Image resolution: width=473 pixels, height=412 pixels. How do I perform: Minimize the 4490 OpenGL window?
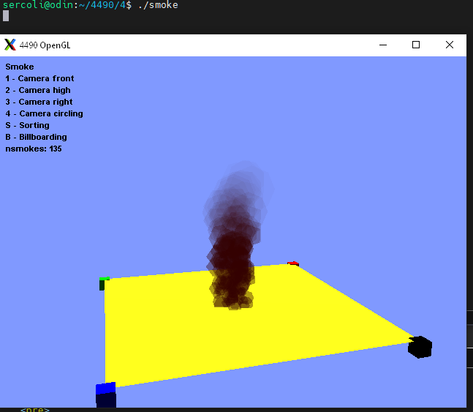[x=383, y=45]
